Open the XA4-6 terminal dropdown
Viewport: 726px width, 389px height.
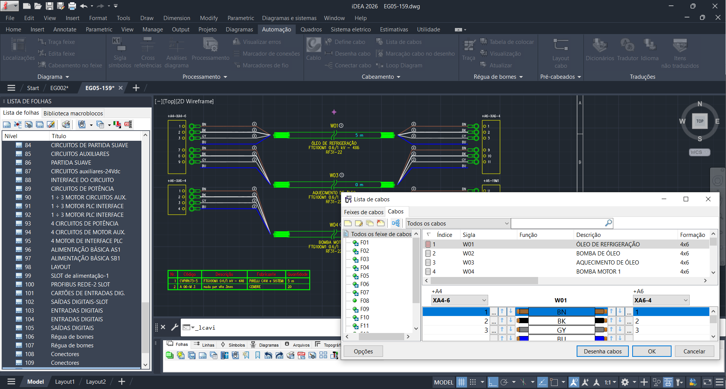484,300
